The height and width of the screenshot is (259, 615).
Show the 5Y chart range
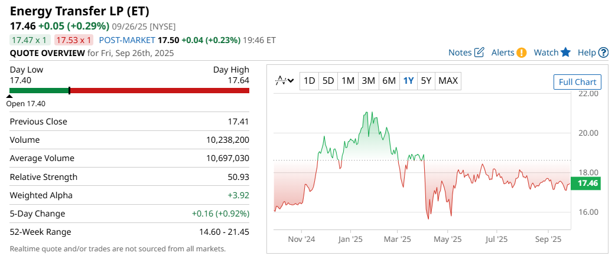coord(426,81)
